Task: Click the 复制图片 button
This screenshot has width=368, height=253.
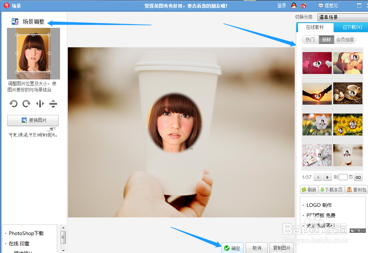Action: (282, 248)
